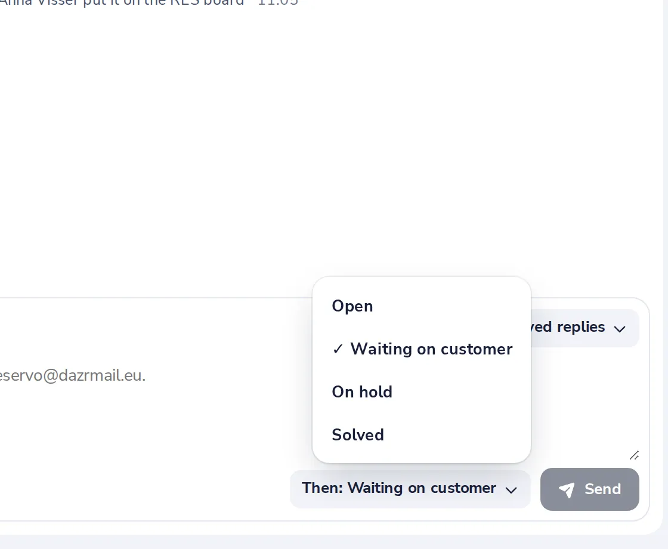Collapse the "Then: Waiting on customer" dropdown

410,489
